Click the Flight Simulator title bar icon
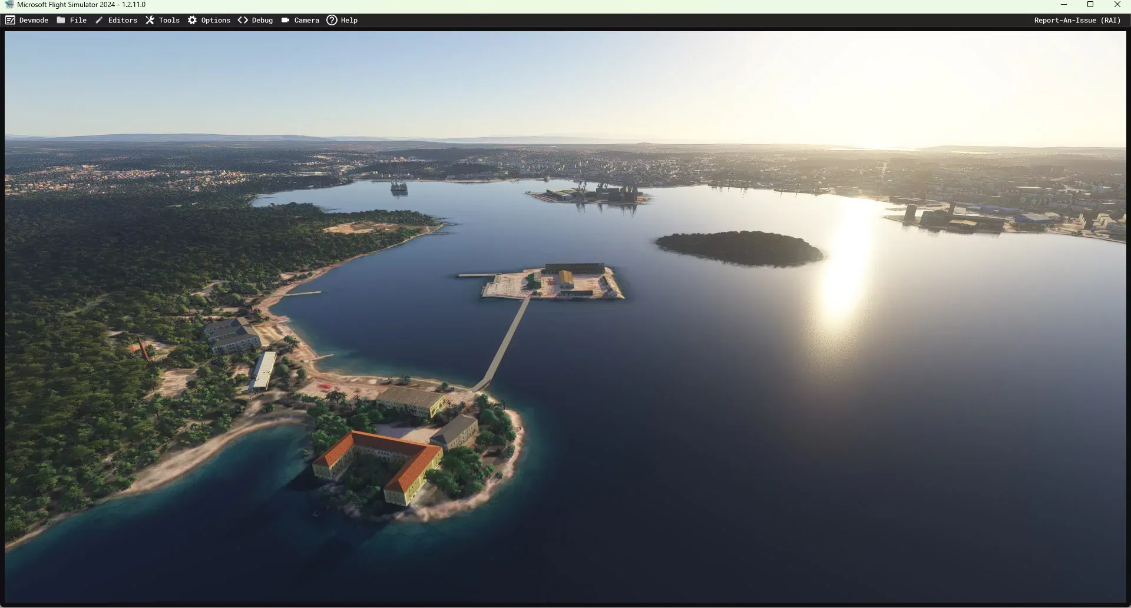1131x608 pixels. [x=9, y=5]
